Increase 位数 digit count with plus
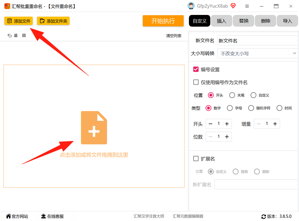 click(227, 137)
